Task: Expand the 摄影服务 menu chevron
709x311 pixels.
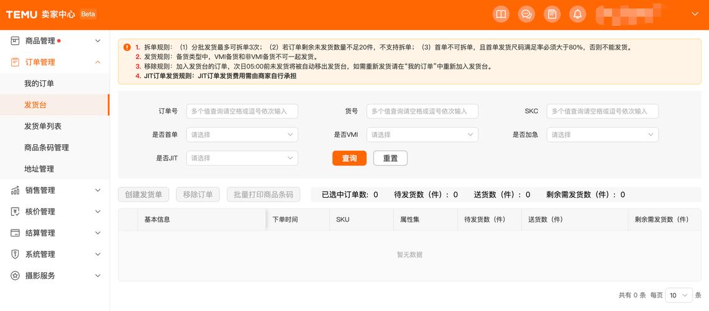Action: coord(98,276)
